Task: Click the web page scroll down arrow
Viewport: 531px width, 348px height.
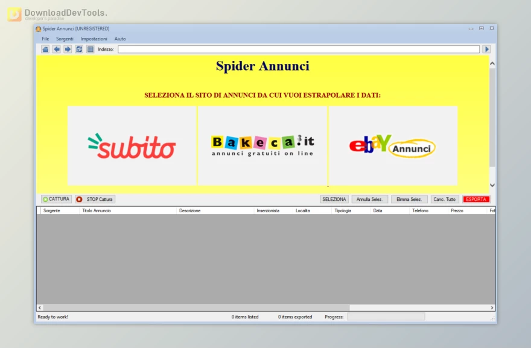Action: (x=492, y=185)
